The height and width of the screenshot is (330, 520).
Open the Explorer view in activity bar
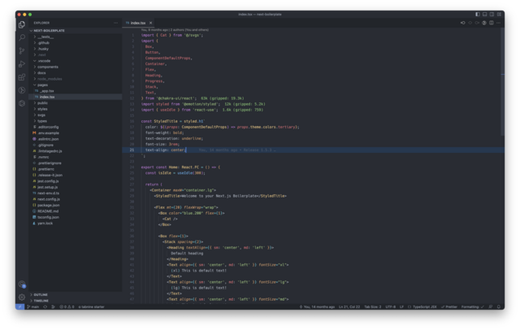pyautogui.click(x=22, y=24)
